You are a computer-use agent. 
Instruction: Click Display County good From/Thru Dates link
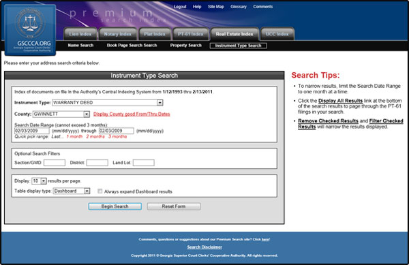point(132,114)
